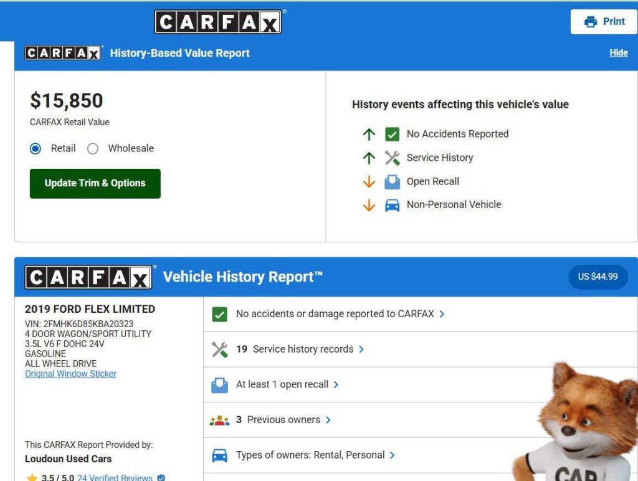The image size is (638, 481).
Task: Click orange down arrow beside Non-Personal Vehicle
Action: (x=369, y=205)
